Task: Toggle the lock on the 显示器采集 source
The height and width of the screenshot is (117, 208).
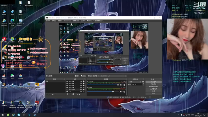Action: pyautogui.click(x=84, y=89)
